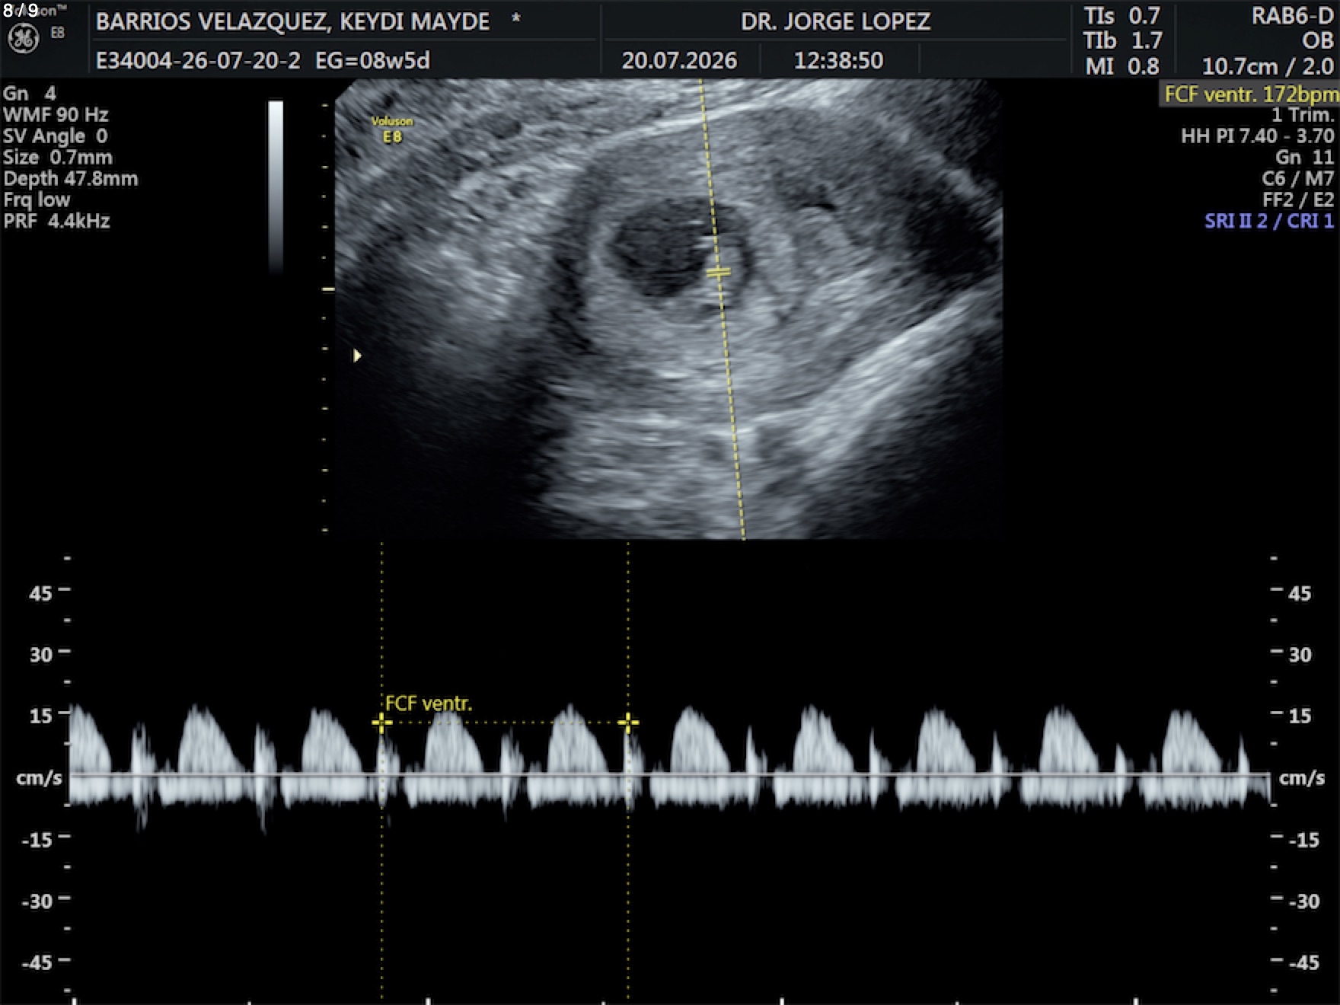Click the yellow depth scale tick
Viewport: 1340px width, 1005px height.
(x=328, y=289)
